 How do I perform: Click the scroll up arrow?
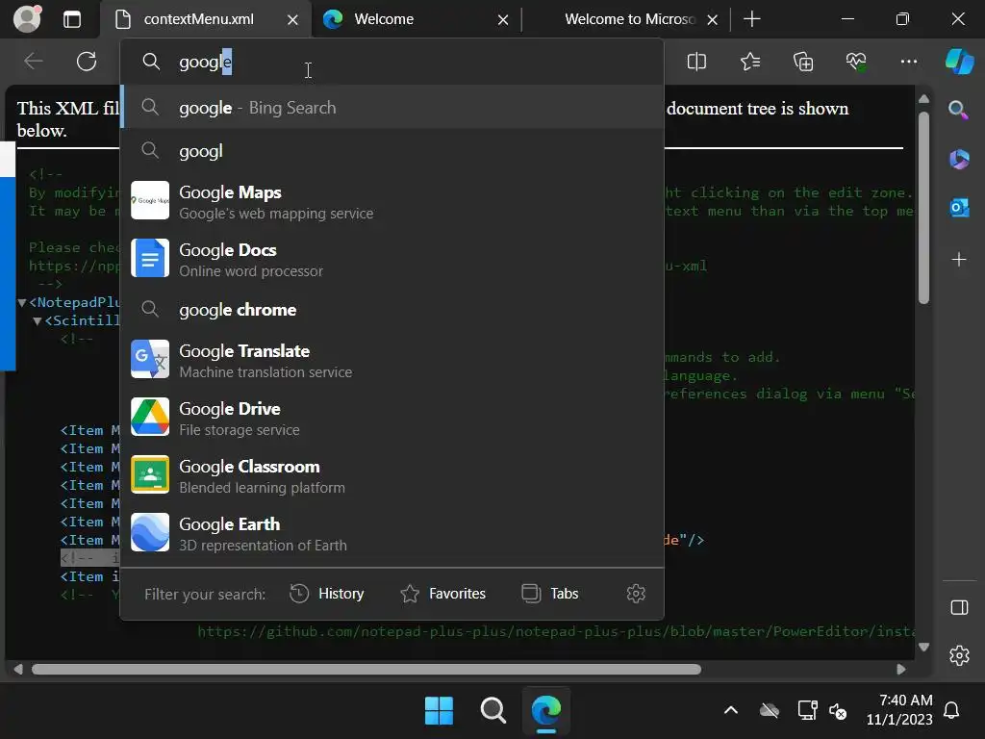(923, 99)
